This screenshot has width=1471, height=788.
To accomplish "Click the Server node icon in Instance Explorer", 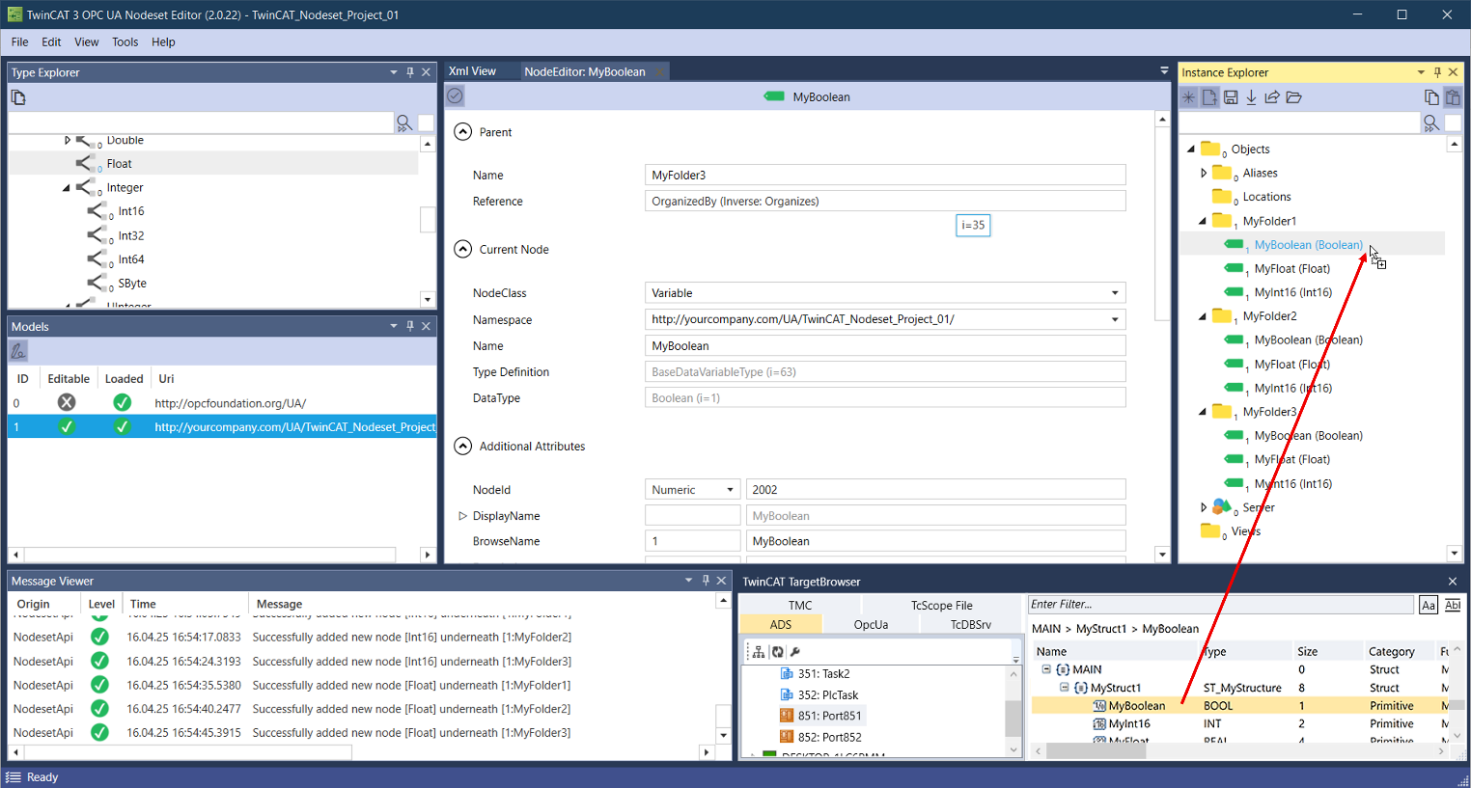I will coord(1222,506).
